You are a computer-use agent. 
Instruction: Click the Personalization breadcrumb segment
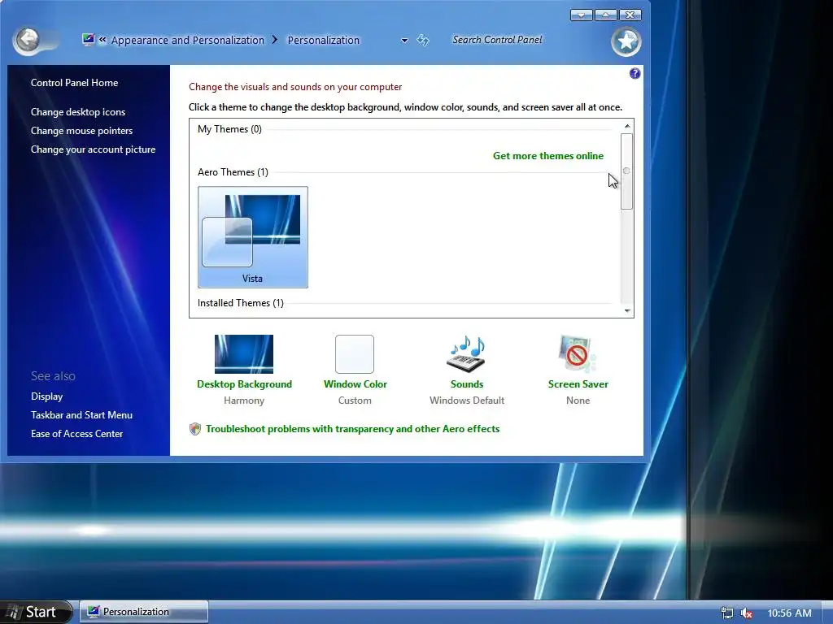324,41
